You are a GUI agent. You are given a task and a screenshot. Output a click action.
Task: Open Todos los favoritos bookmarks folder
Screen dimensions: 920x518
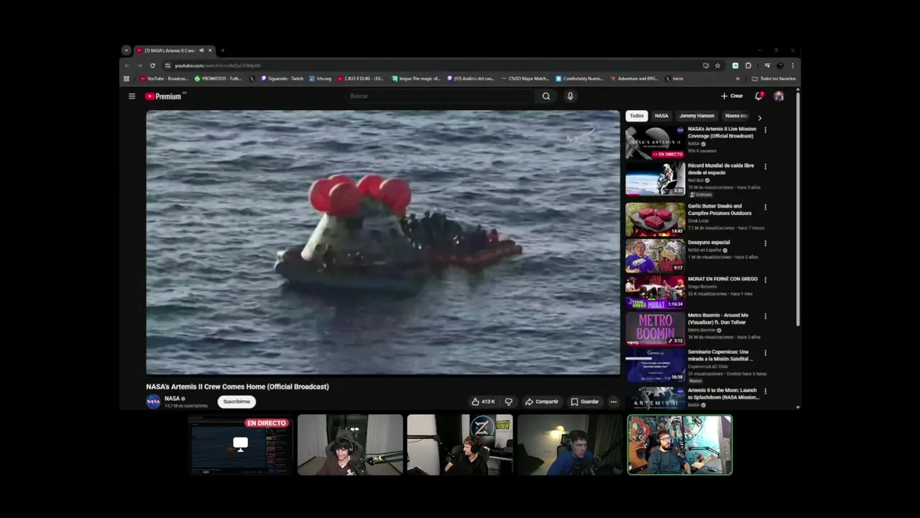774,78
